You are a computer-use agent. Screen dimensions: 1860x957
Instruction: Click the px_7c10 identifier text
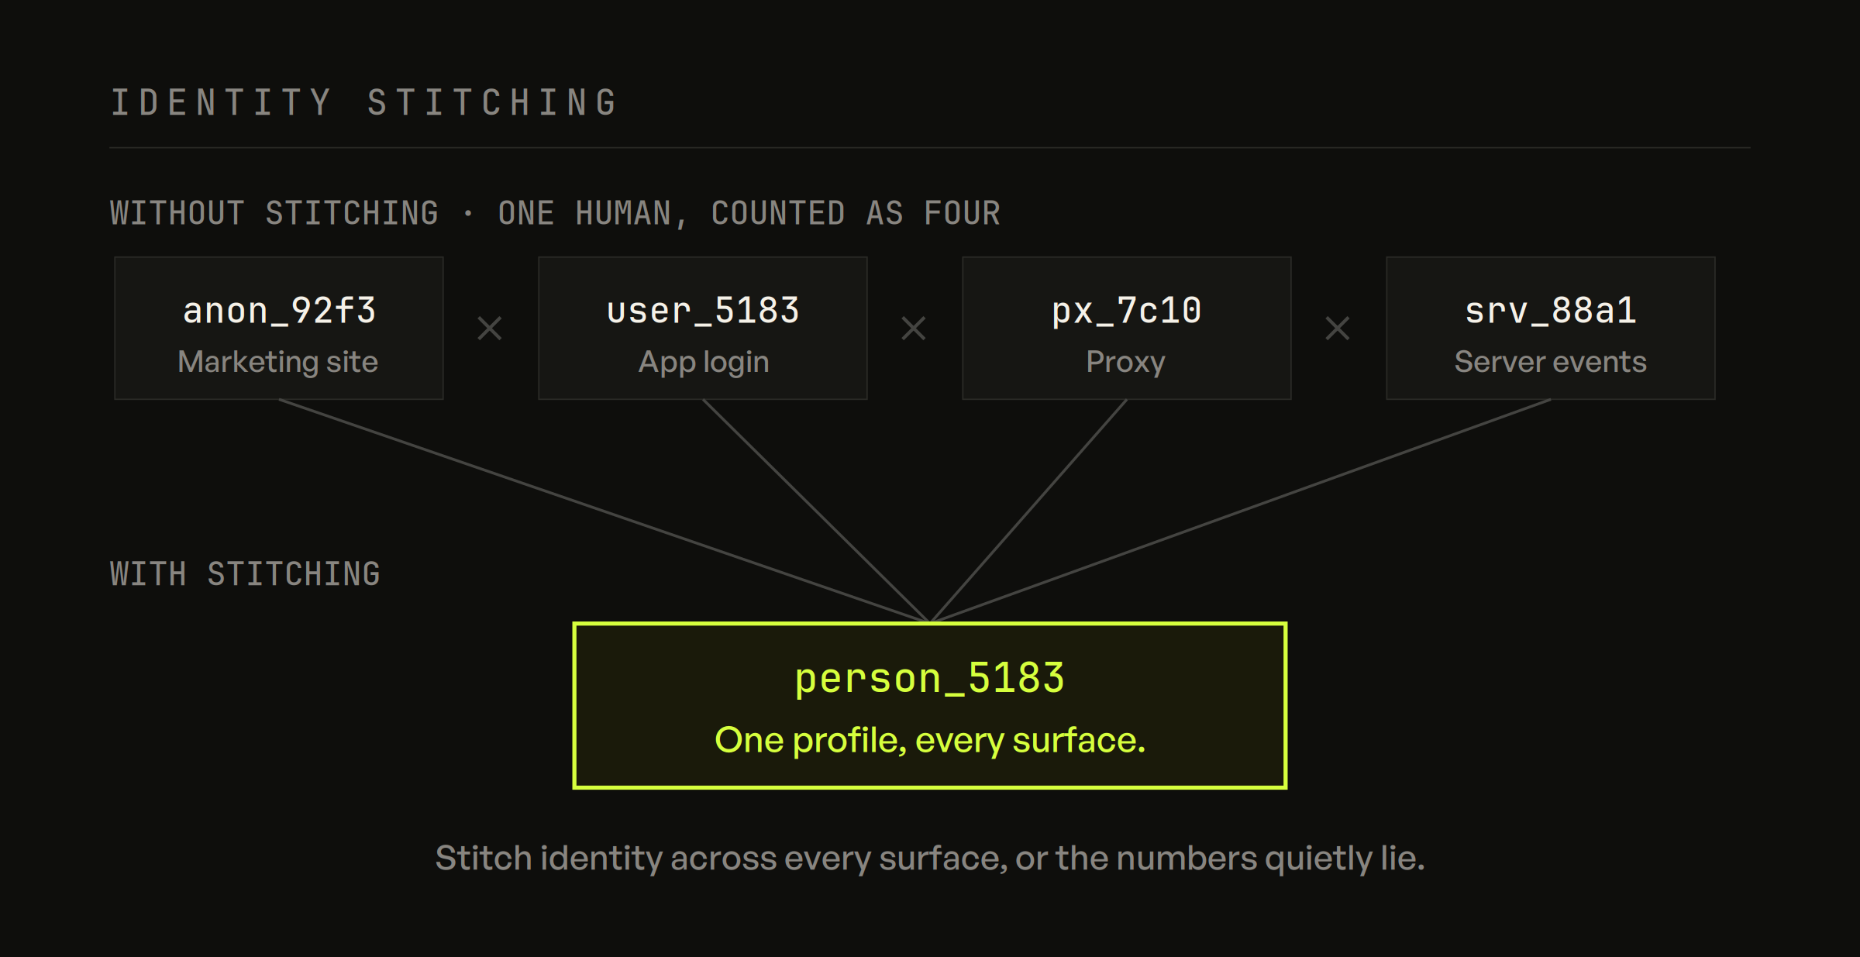click(1127, 311)
